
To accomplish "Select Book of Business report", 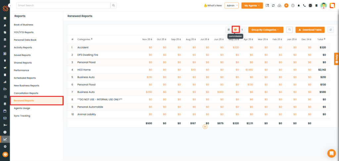I will tap(24, 25).
